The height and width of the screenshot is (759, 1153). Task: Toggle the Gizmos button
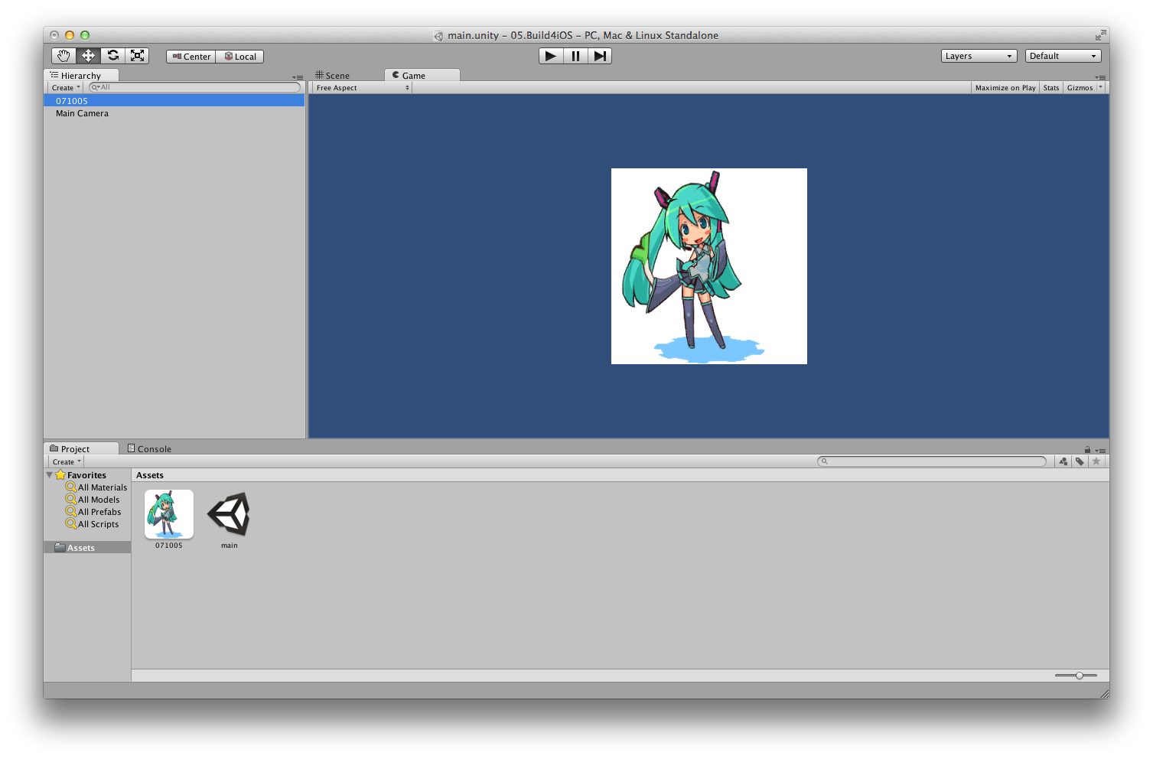pos(1080,88)
